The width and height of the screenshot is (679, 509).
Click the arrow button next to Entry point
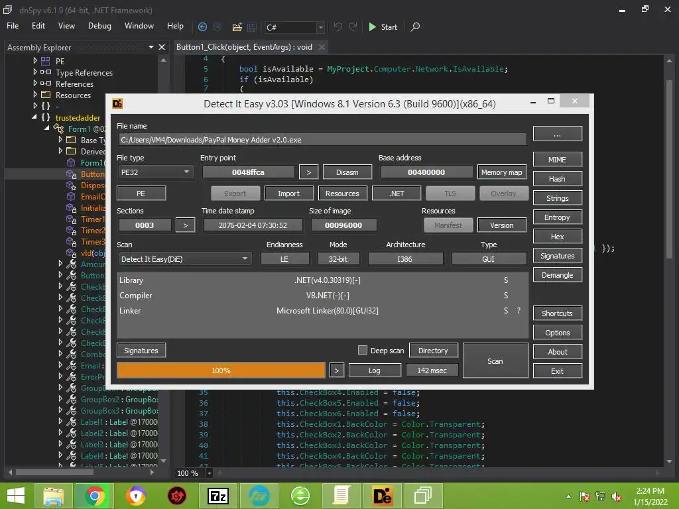pos(309,172)
